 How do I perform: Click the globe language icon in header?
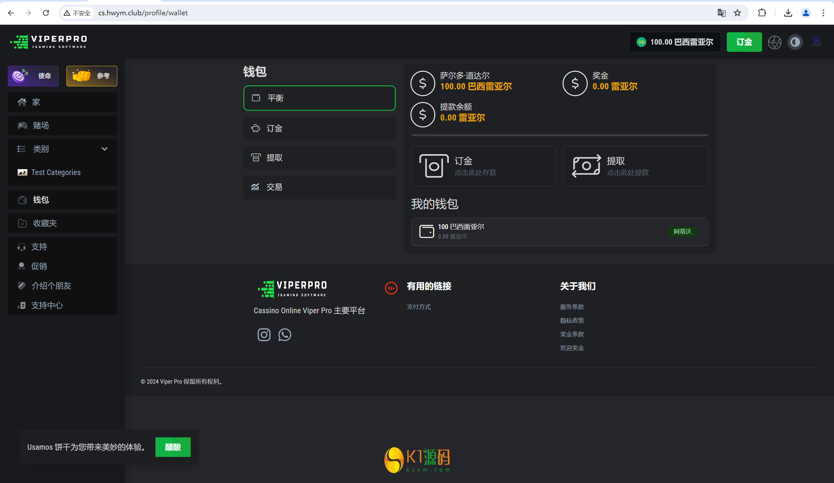pyautogui.click(x=774, y=42)
